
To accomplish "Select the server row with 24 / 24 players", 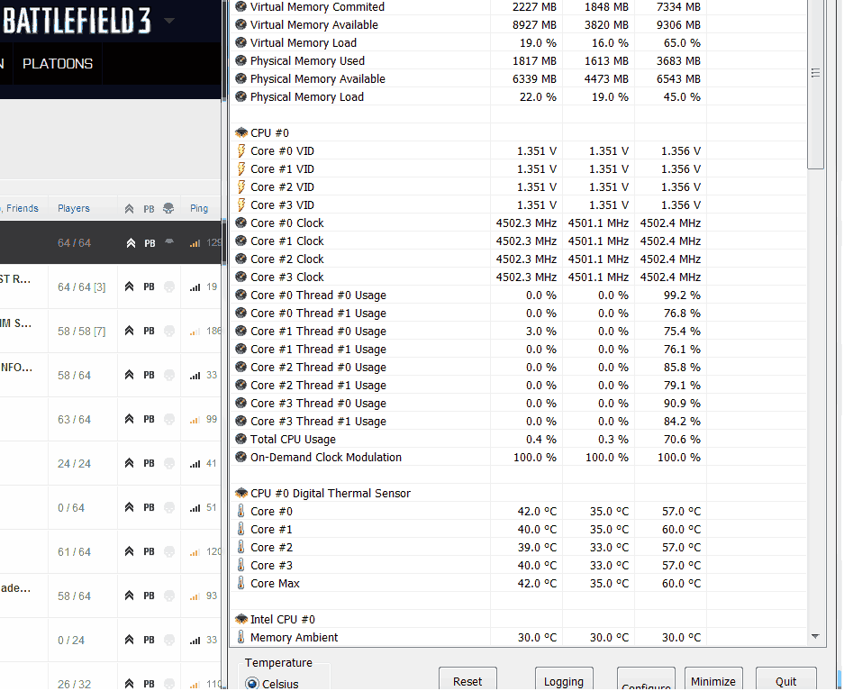I will click(111, 463).
